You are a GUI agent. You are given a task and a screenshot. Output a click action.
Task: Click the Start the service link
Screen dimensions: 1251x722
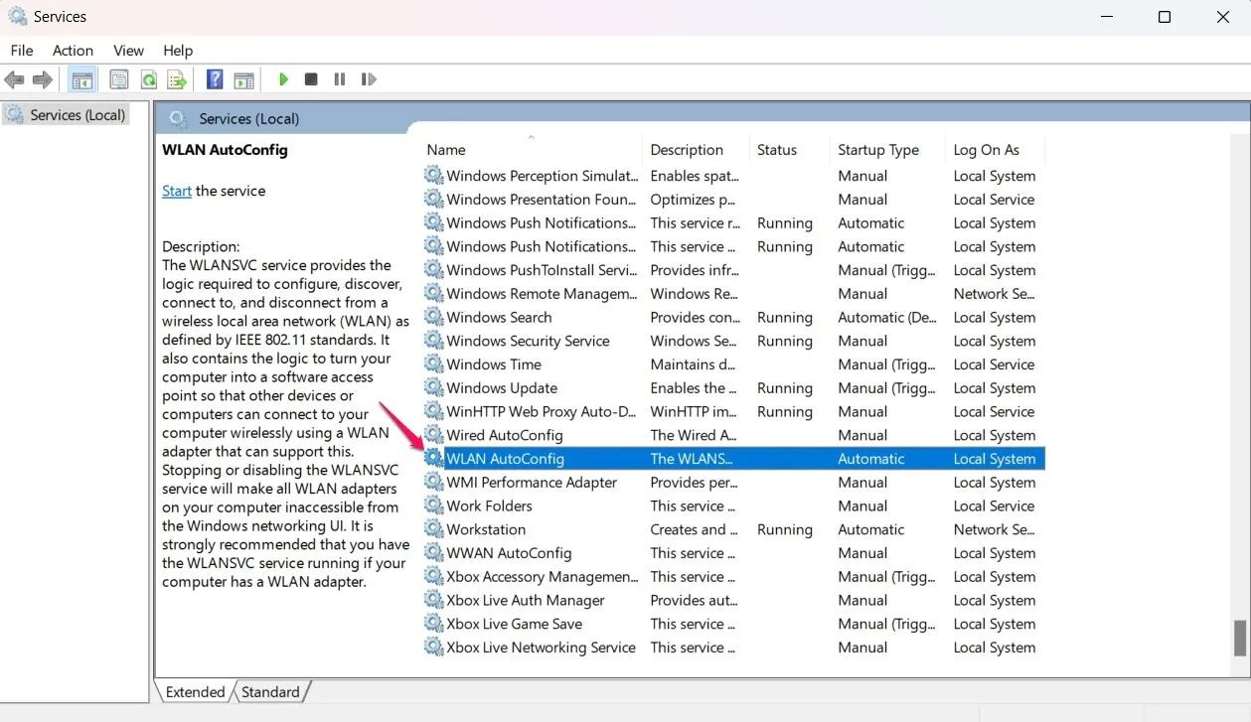point(177,191)
